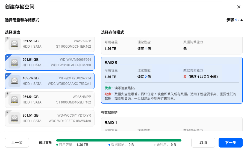The image size is (247, 153).
Task: Click the 选择存储模式 heading
Action: (113, 32)
